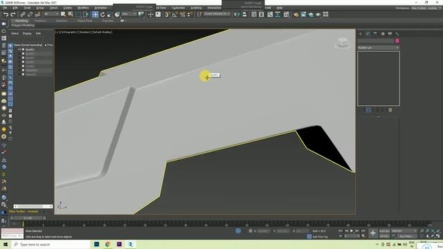This screenshot has height=249, width=443.
Task: Open the Workspaces dropdown
Action: click(x=426, y=8)
